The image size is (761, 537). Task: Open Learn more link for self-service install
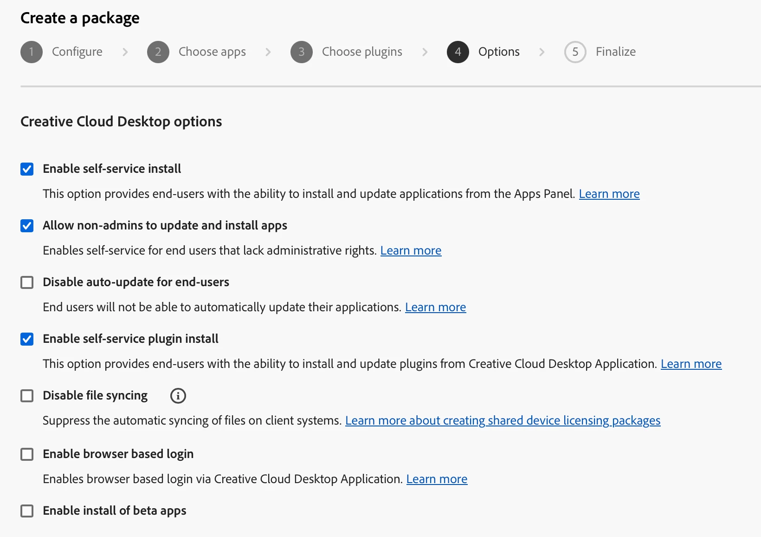coord(609,194)
